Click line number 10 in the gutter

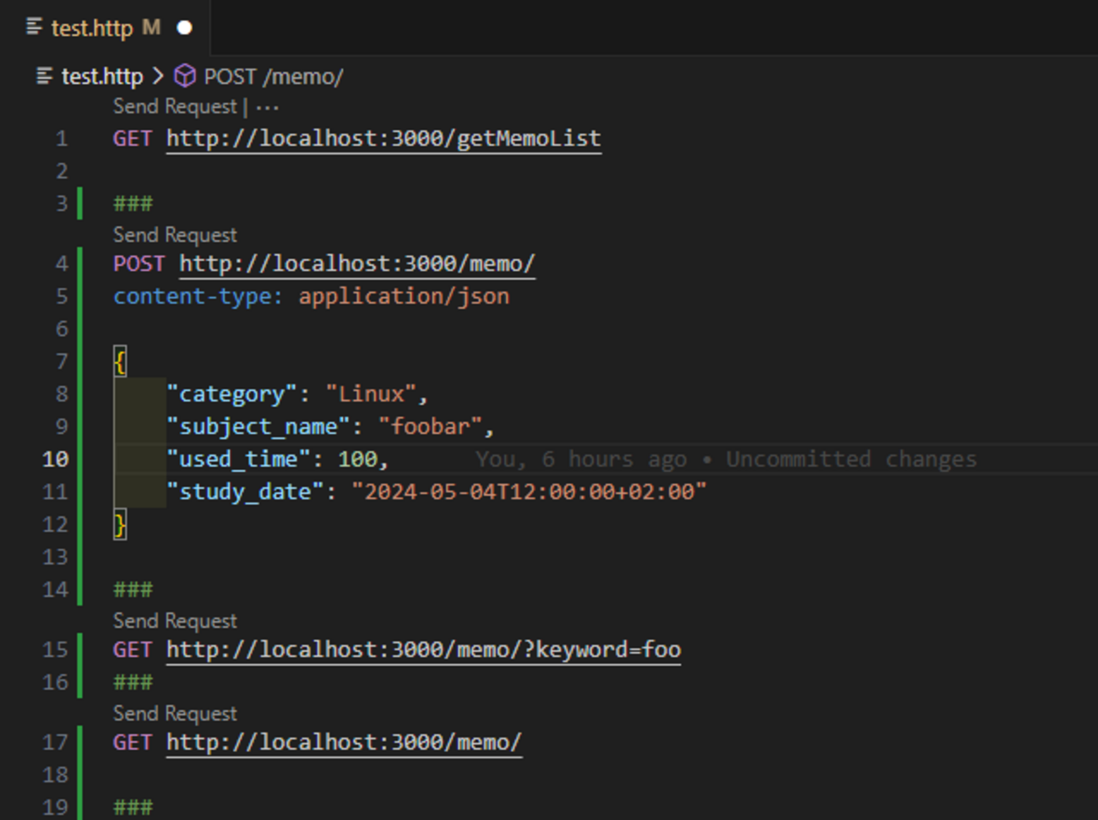point(56,459)
